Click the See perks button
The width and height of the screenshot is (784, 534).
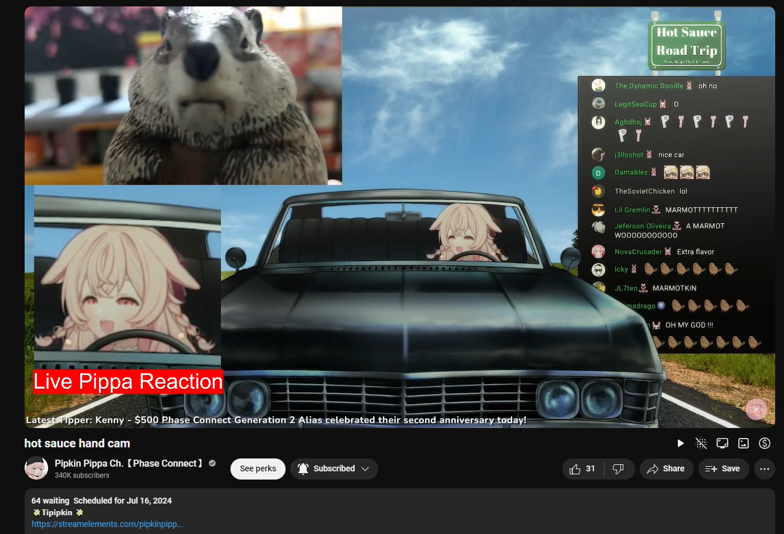[x=258, y=468]
